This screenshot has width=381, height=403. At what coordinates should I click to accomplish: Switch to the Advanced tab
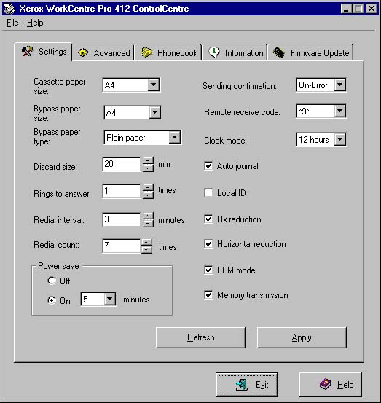point(103,52)
